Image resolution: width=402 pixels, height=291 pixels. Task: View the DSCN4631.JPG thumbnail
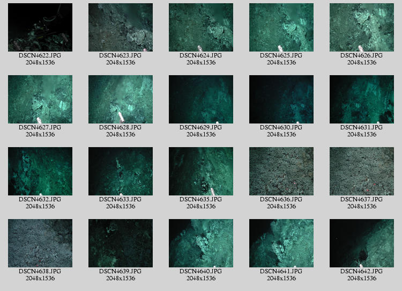[362, 99]
